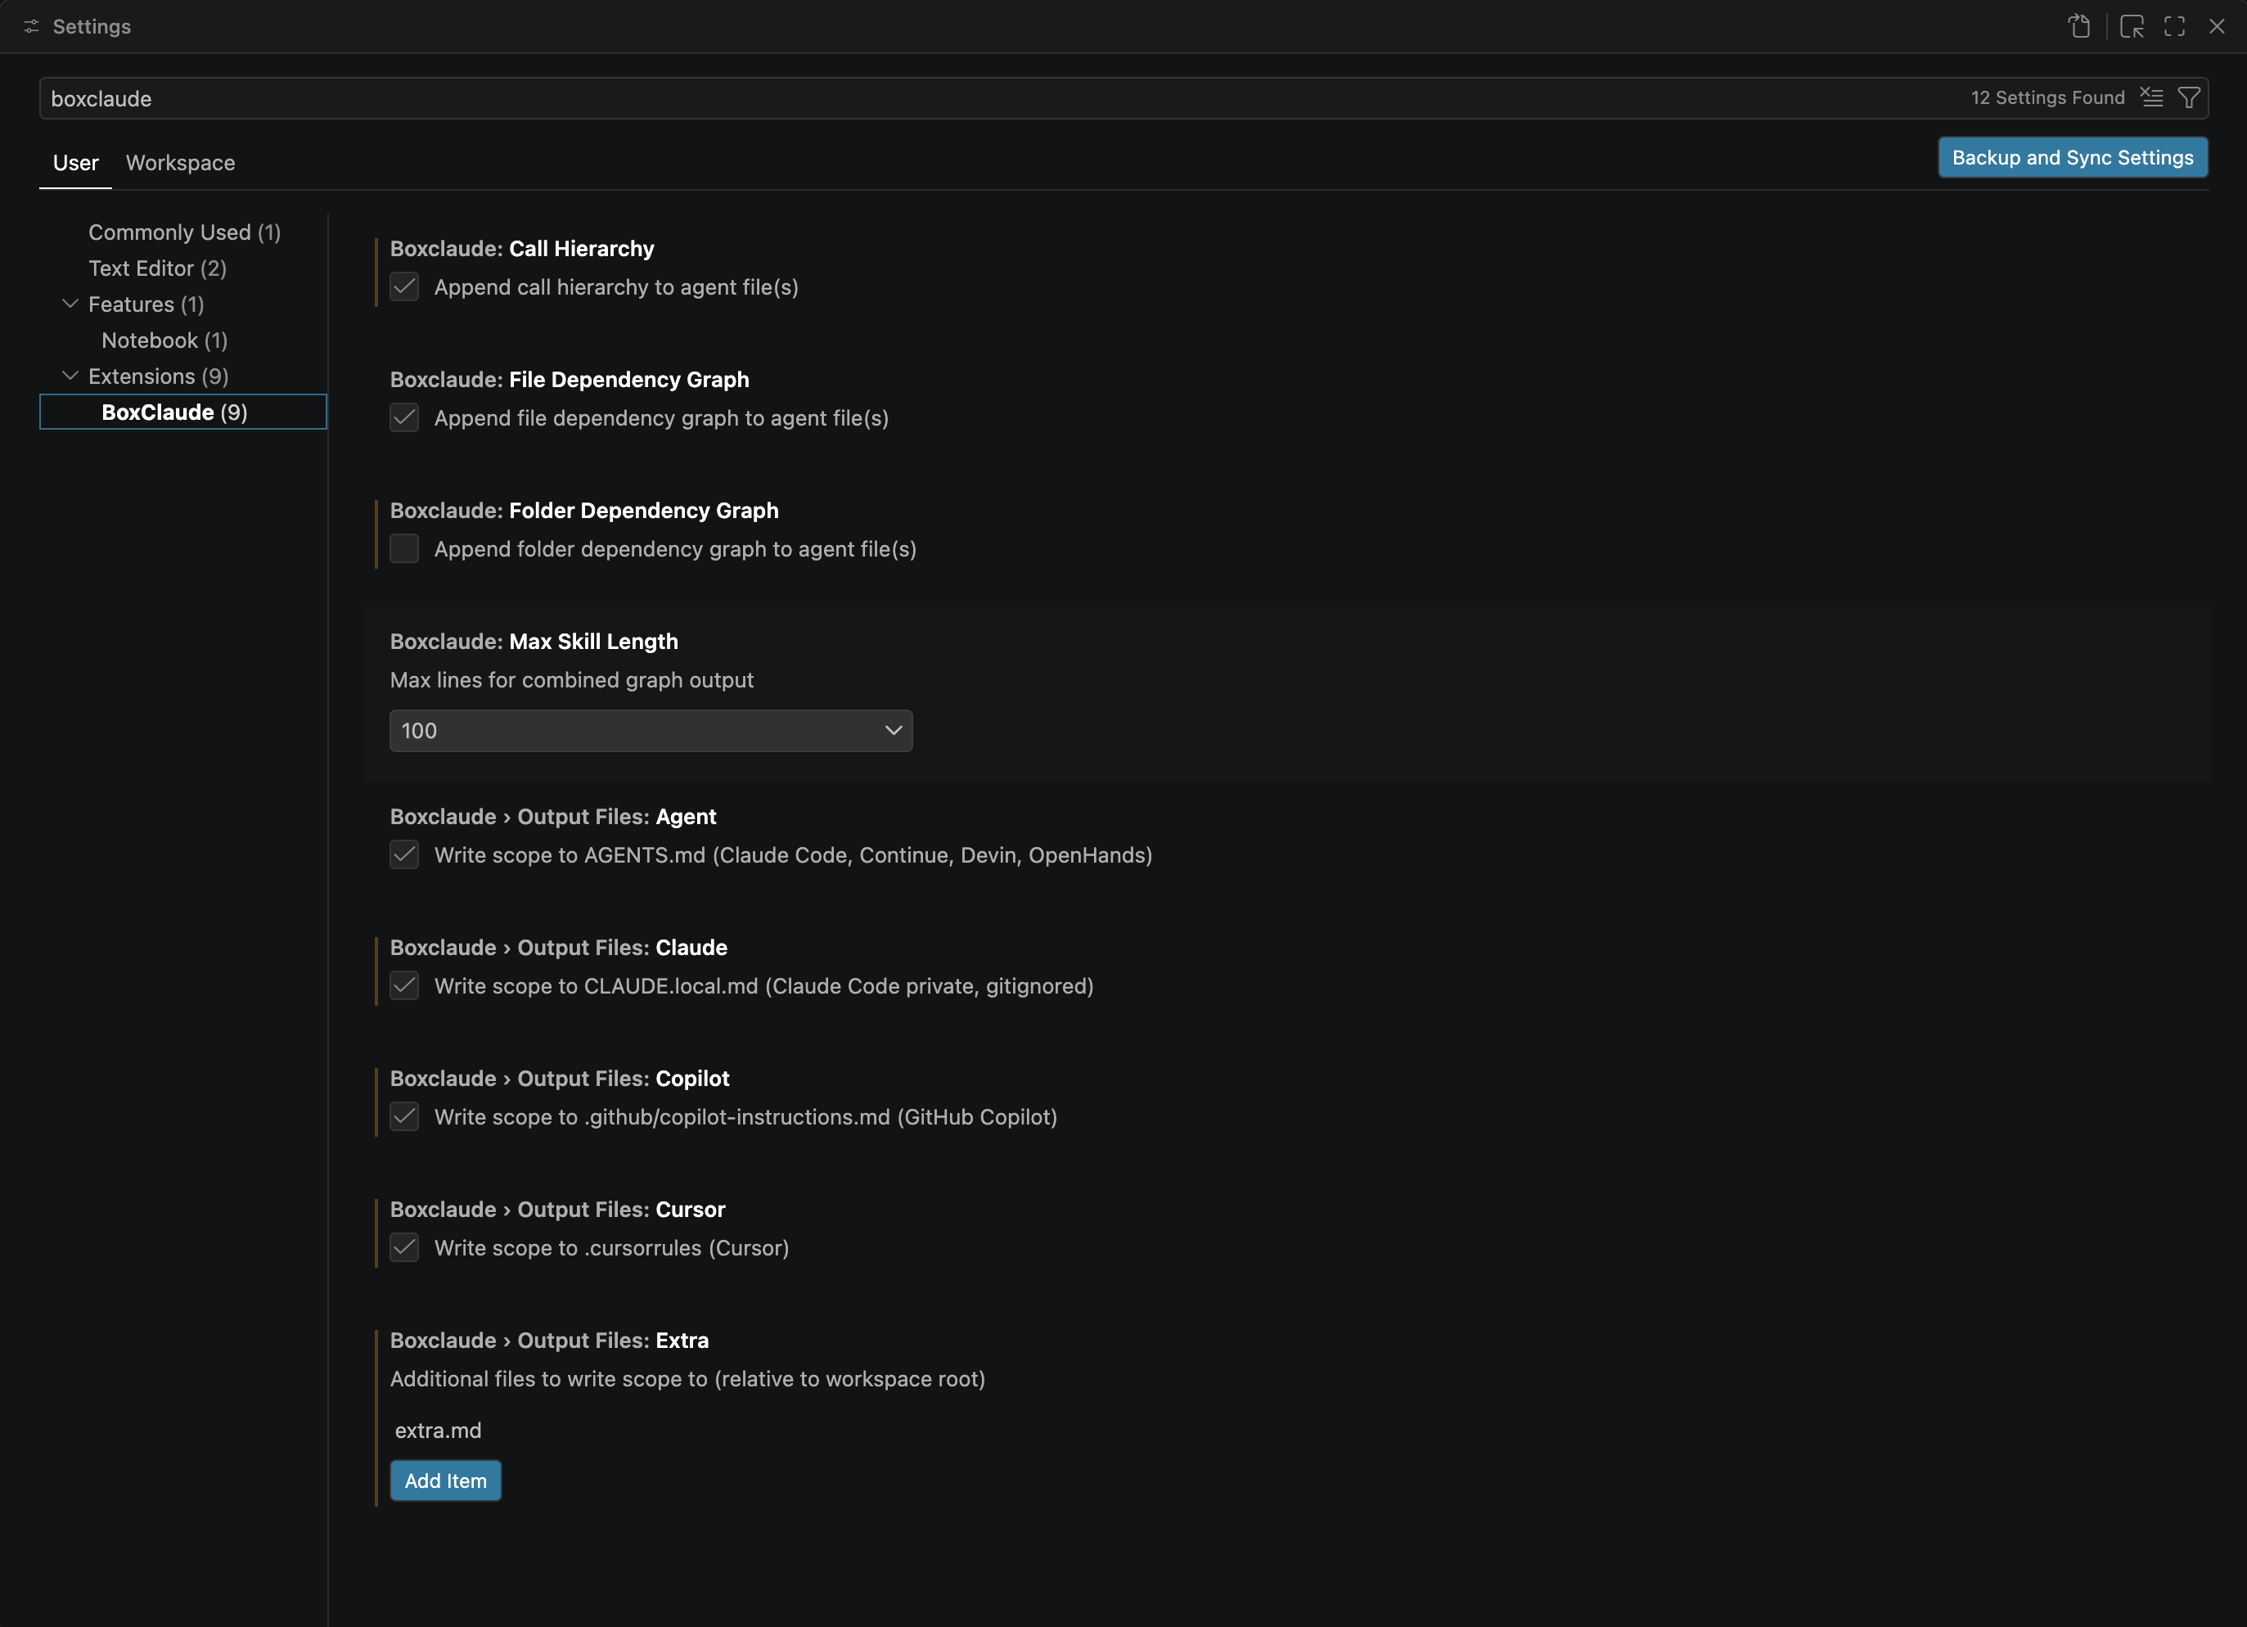2247x1627 pixels.
Task: Uncheck Write scope to AGENTS.md
Action: (404, 855)
